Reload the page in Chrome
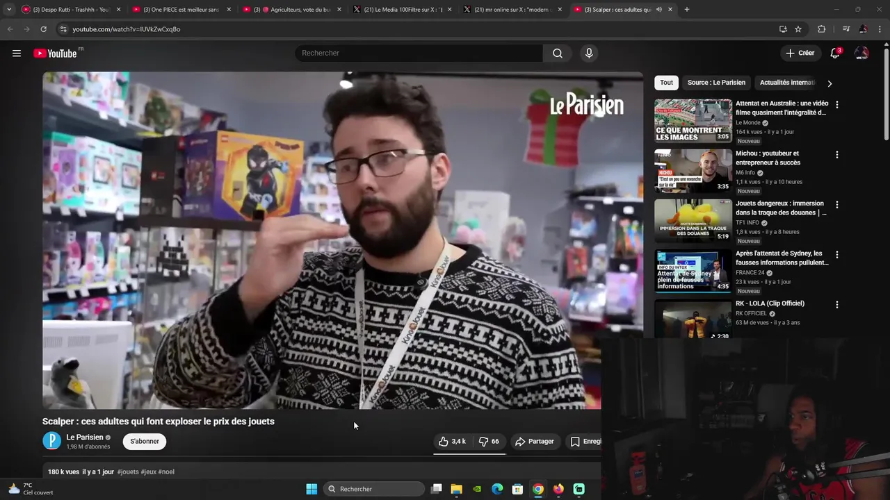Screen dimensions: 890x500 43,29
